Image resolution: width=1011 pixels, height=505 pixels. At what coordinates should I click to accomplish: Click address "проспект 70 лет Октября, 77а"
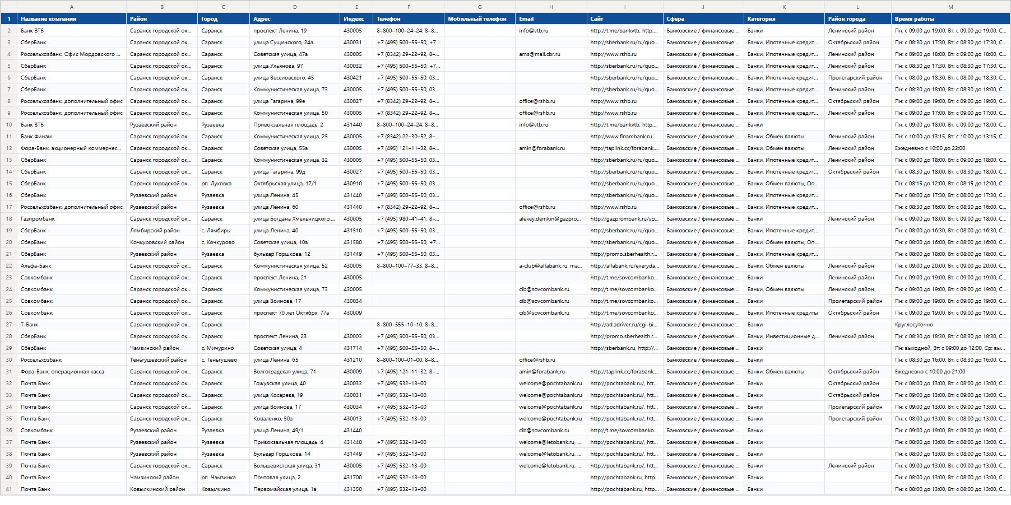(295, 313)
